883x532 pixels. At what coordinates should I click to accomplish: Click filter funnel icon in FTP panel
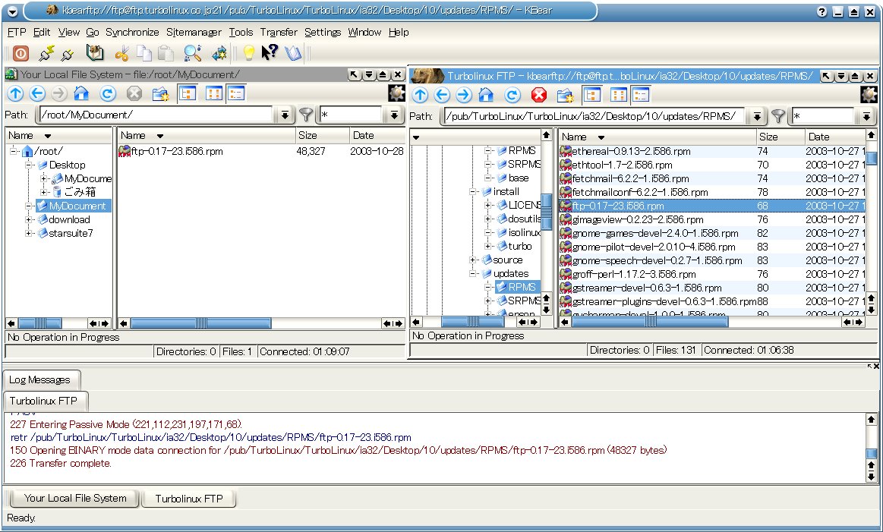pos(777,117)
